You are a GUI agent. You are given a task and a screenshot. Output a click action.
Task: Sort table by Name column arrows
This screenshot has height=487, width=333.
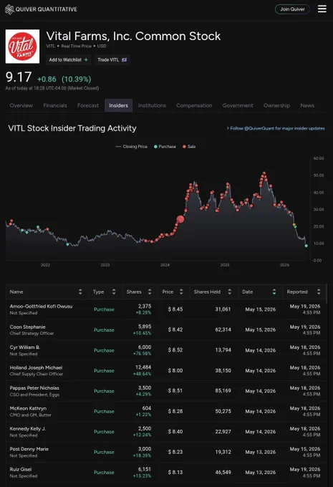pyautogui.click(x=80, y=291)
